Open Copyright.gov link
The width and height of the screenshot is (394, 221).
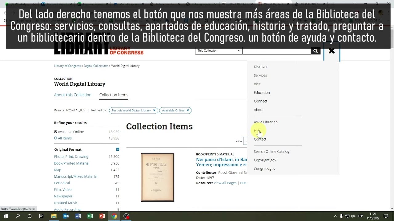pyautogui.click(x=265, y=160)
